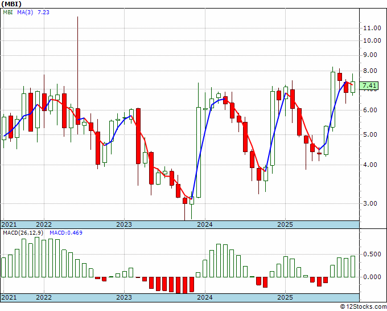
Task: Select the 9.00 price axis label
Action: pyautogui.click(x=370, y=55)
